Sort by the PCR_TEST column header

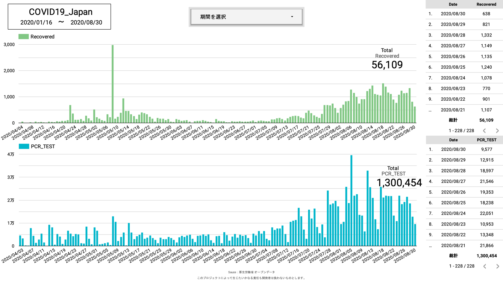(486, 140)
